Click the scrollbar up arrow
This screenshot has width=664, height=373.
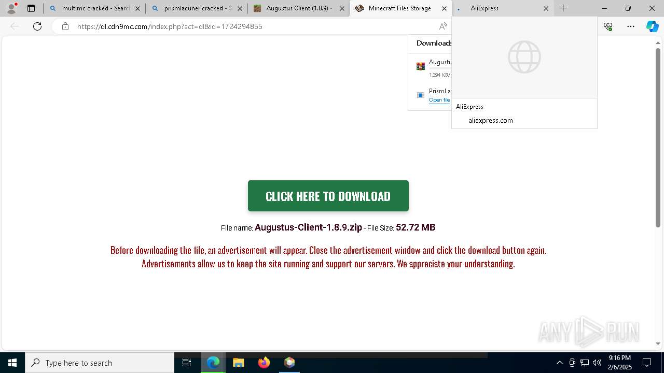pos(658,42)
